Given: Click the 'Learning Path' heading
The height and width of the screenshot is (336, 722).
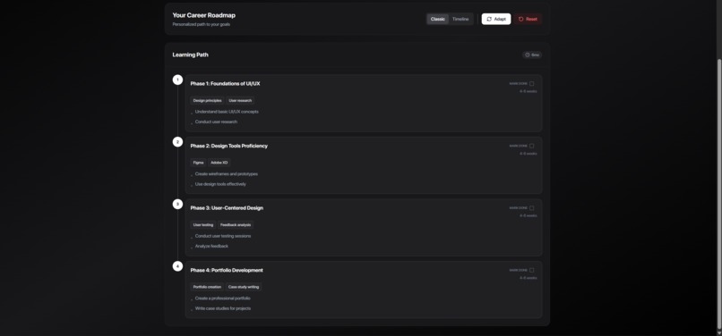Looking at the screenshot, I should click(190, 55).
